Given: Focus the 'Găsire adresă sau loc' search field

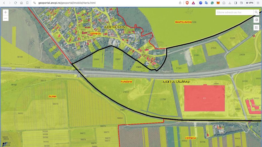Looking at the screenshot, I should [234, 12].
